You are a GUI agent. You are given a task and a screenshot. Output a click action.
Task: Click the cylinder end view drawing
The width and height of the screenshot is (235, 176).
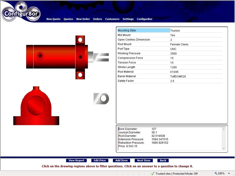click(x=36, y=106)
